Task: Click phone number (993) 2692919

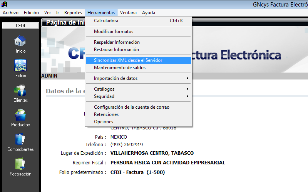Action: click(127, 145)
